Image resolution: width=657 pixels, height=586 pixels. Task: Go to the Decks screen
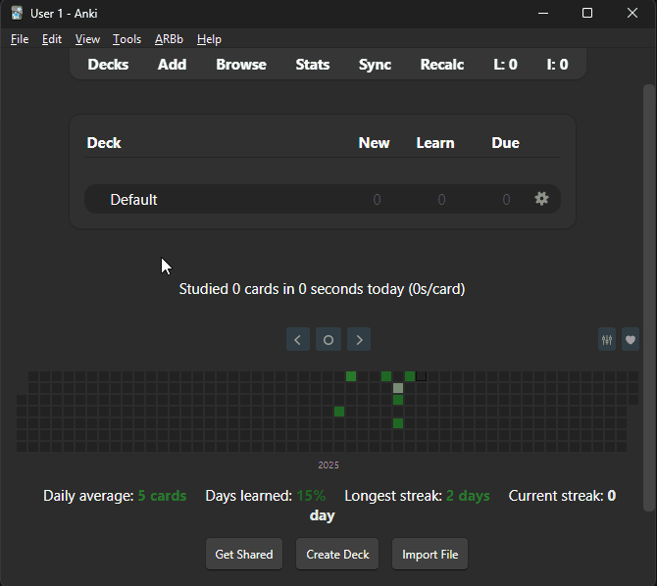pyautogui.click(x=108, y=65)
